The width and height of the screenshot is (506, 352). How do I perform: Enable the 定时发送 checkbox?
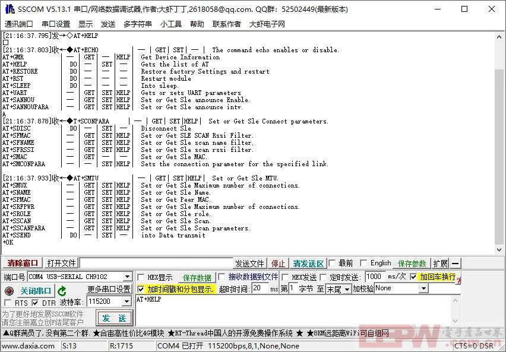[323, 277]
